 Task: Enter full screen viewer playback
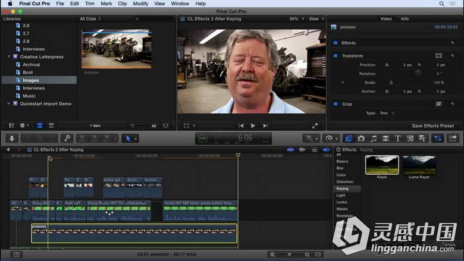[315, 125]
